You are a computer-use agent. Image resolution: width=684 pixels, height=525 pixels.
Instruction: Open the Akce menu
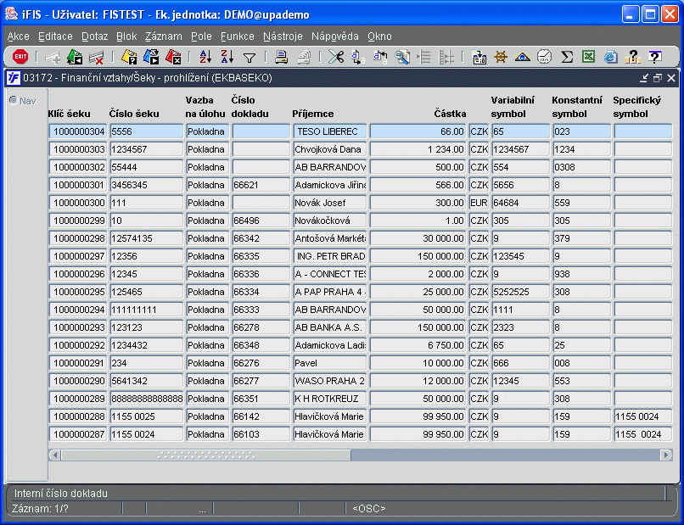pyautogui.click(x=19, y=36)
